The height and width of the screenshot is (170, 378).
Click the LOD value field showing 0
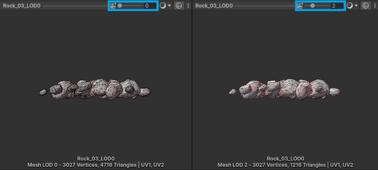click(150, 6)
